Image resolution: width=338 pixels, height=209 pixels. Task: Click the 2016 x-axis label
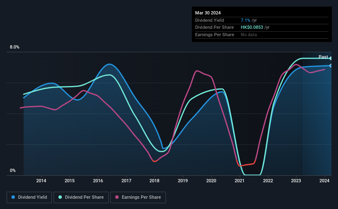pyautogui.click(x=98, y=181)
